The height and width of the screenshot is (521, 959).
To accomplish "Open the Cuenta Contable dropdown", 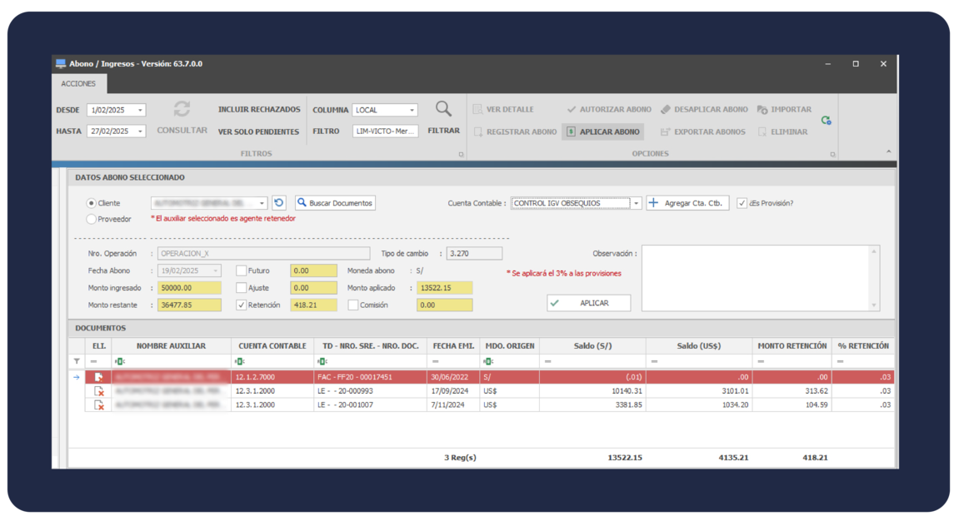I will click(x=636, y=203).
